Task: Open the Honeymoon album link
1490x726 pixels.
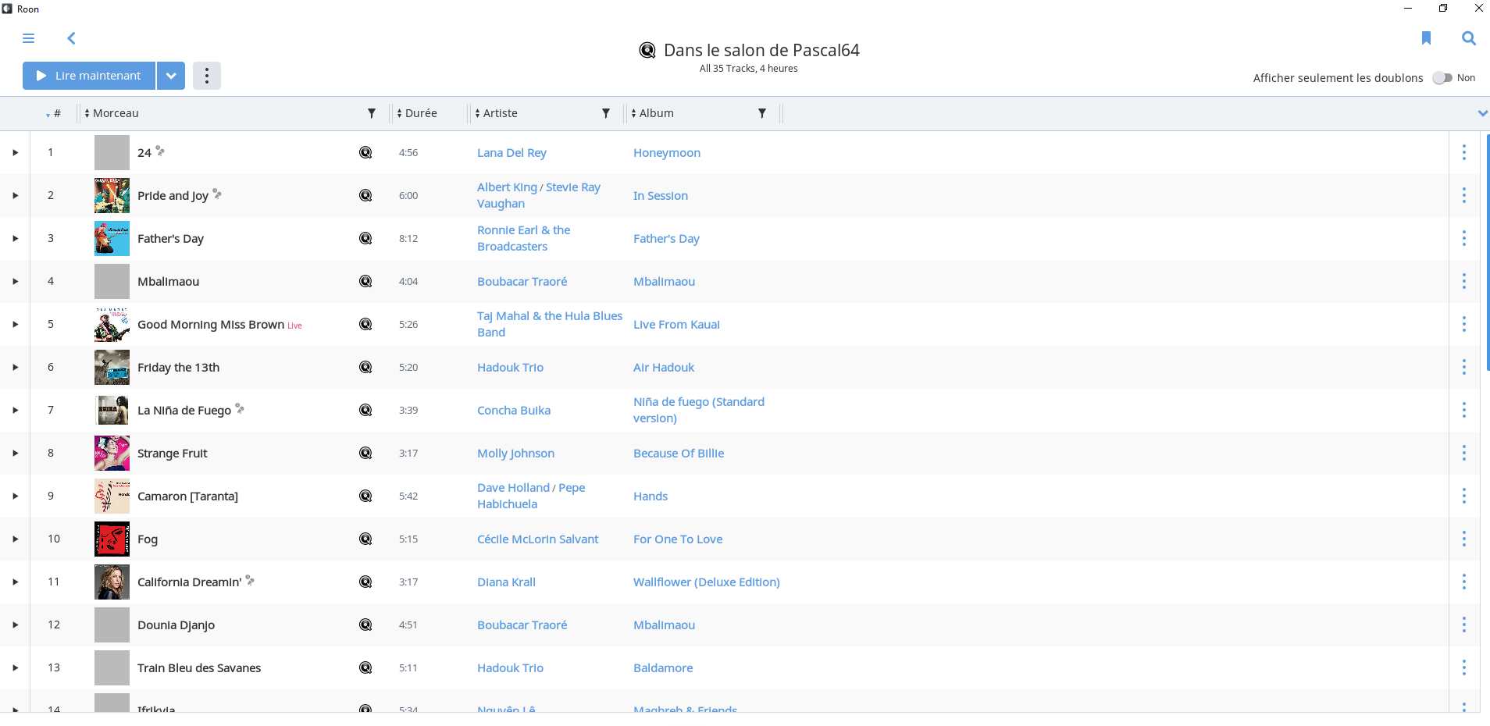Action: point(666,153)
